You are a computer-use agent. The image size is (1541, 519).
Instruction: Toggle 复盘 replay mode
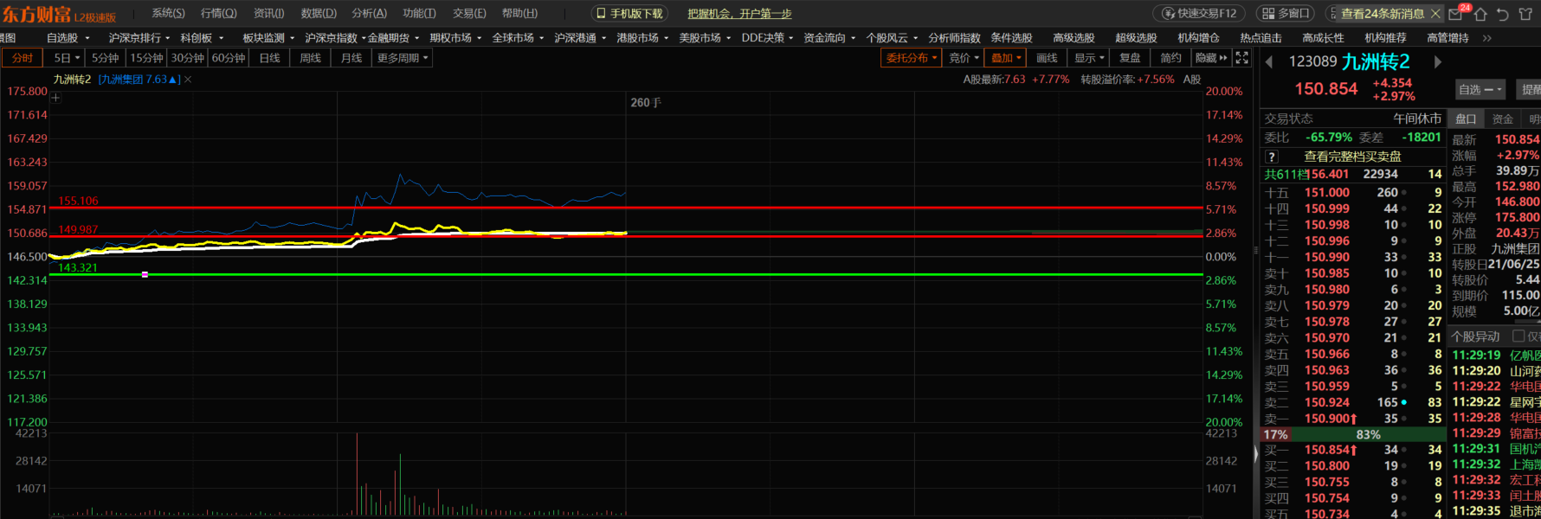[x=1130, y=58]
